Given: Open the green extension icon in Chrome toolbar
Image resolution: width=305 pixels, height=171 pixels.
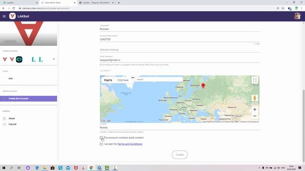Looking at the screenshot, I should click(296, 9).
